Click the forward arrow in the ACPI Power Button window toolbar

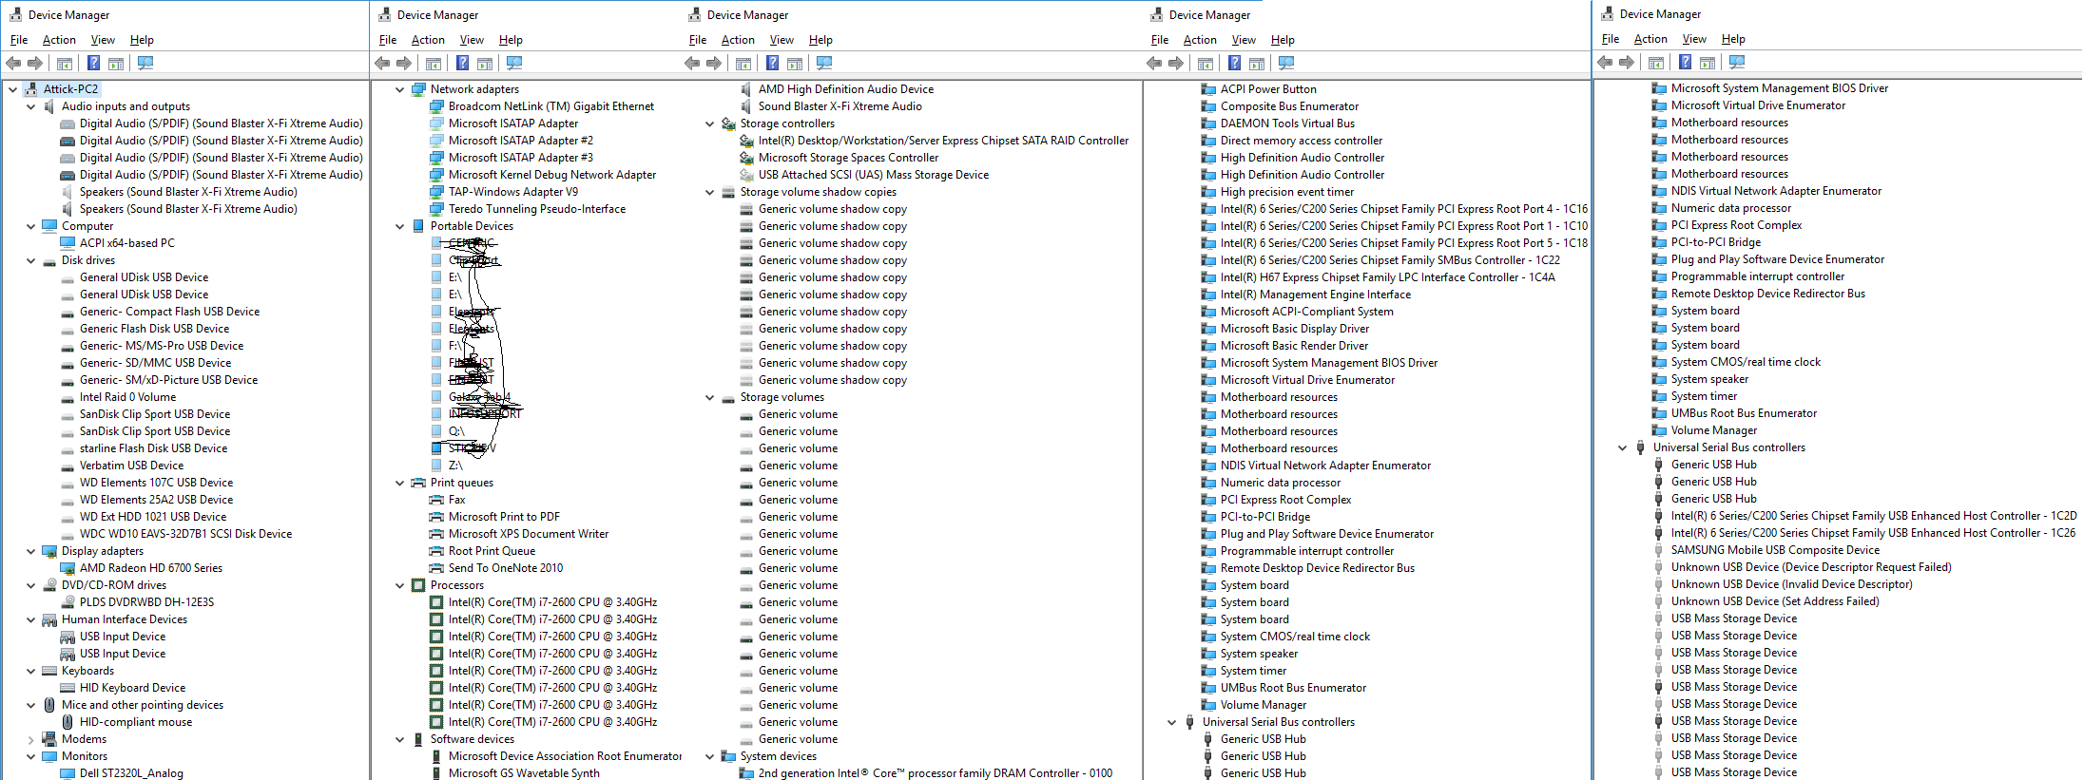[1176, 64]
